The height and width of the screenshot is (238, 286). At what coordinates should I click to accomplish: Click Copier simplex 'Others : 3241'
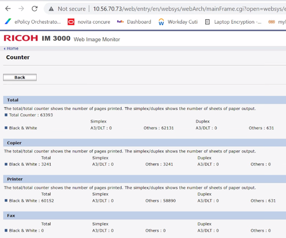159,164
